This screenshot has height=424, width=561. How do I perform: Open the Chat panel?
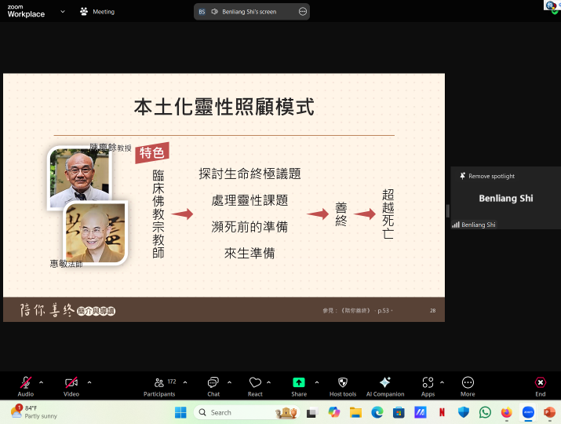213,383
